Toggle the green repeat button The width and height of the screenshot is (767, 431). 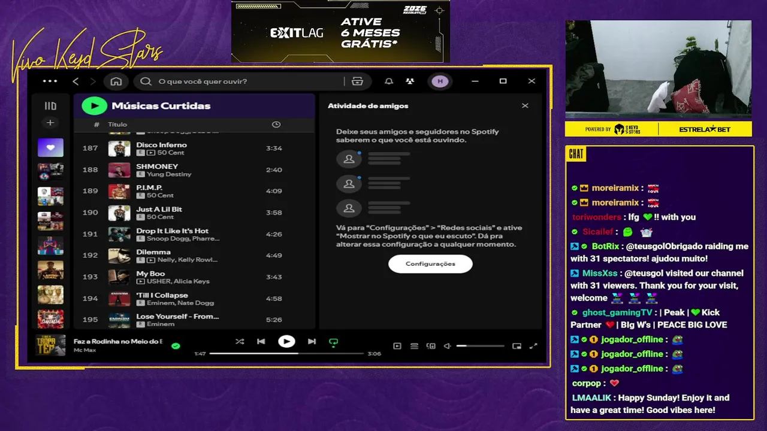coord(334,342)
